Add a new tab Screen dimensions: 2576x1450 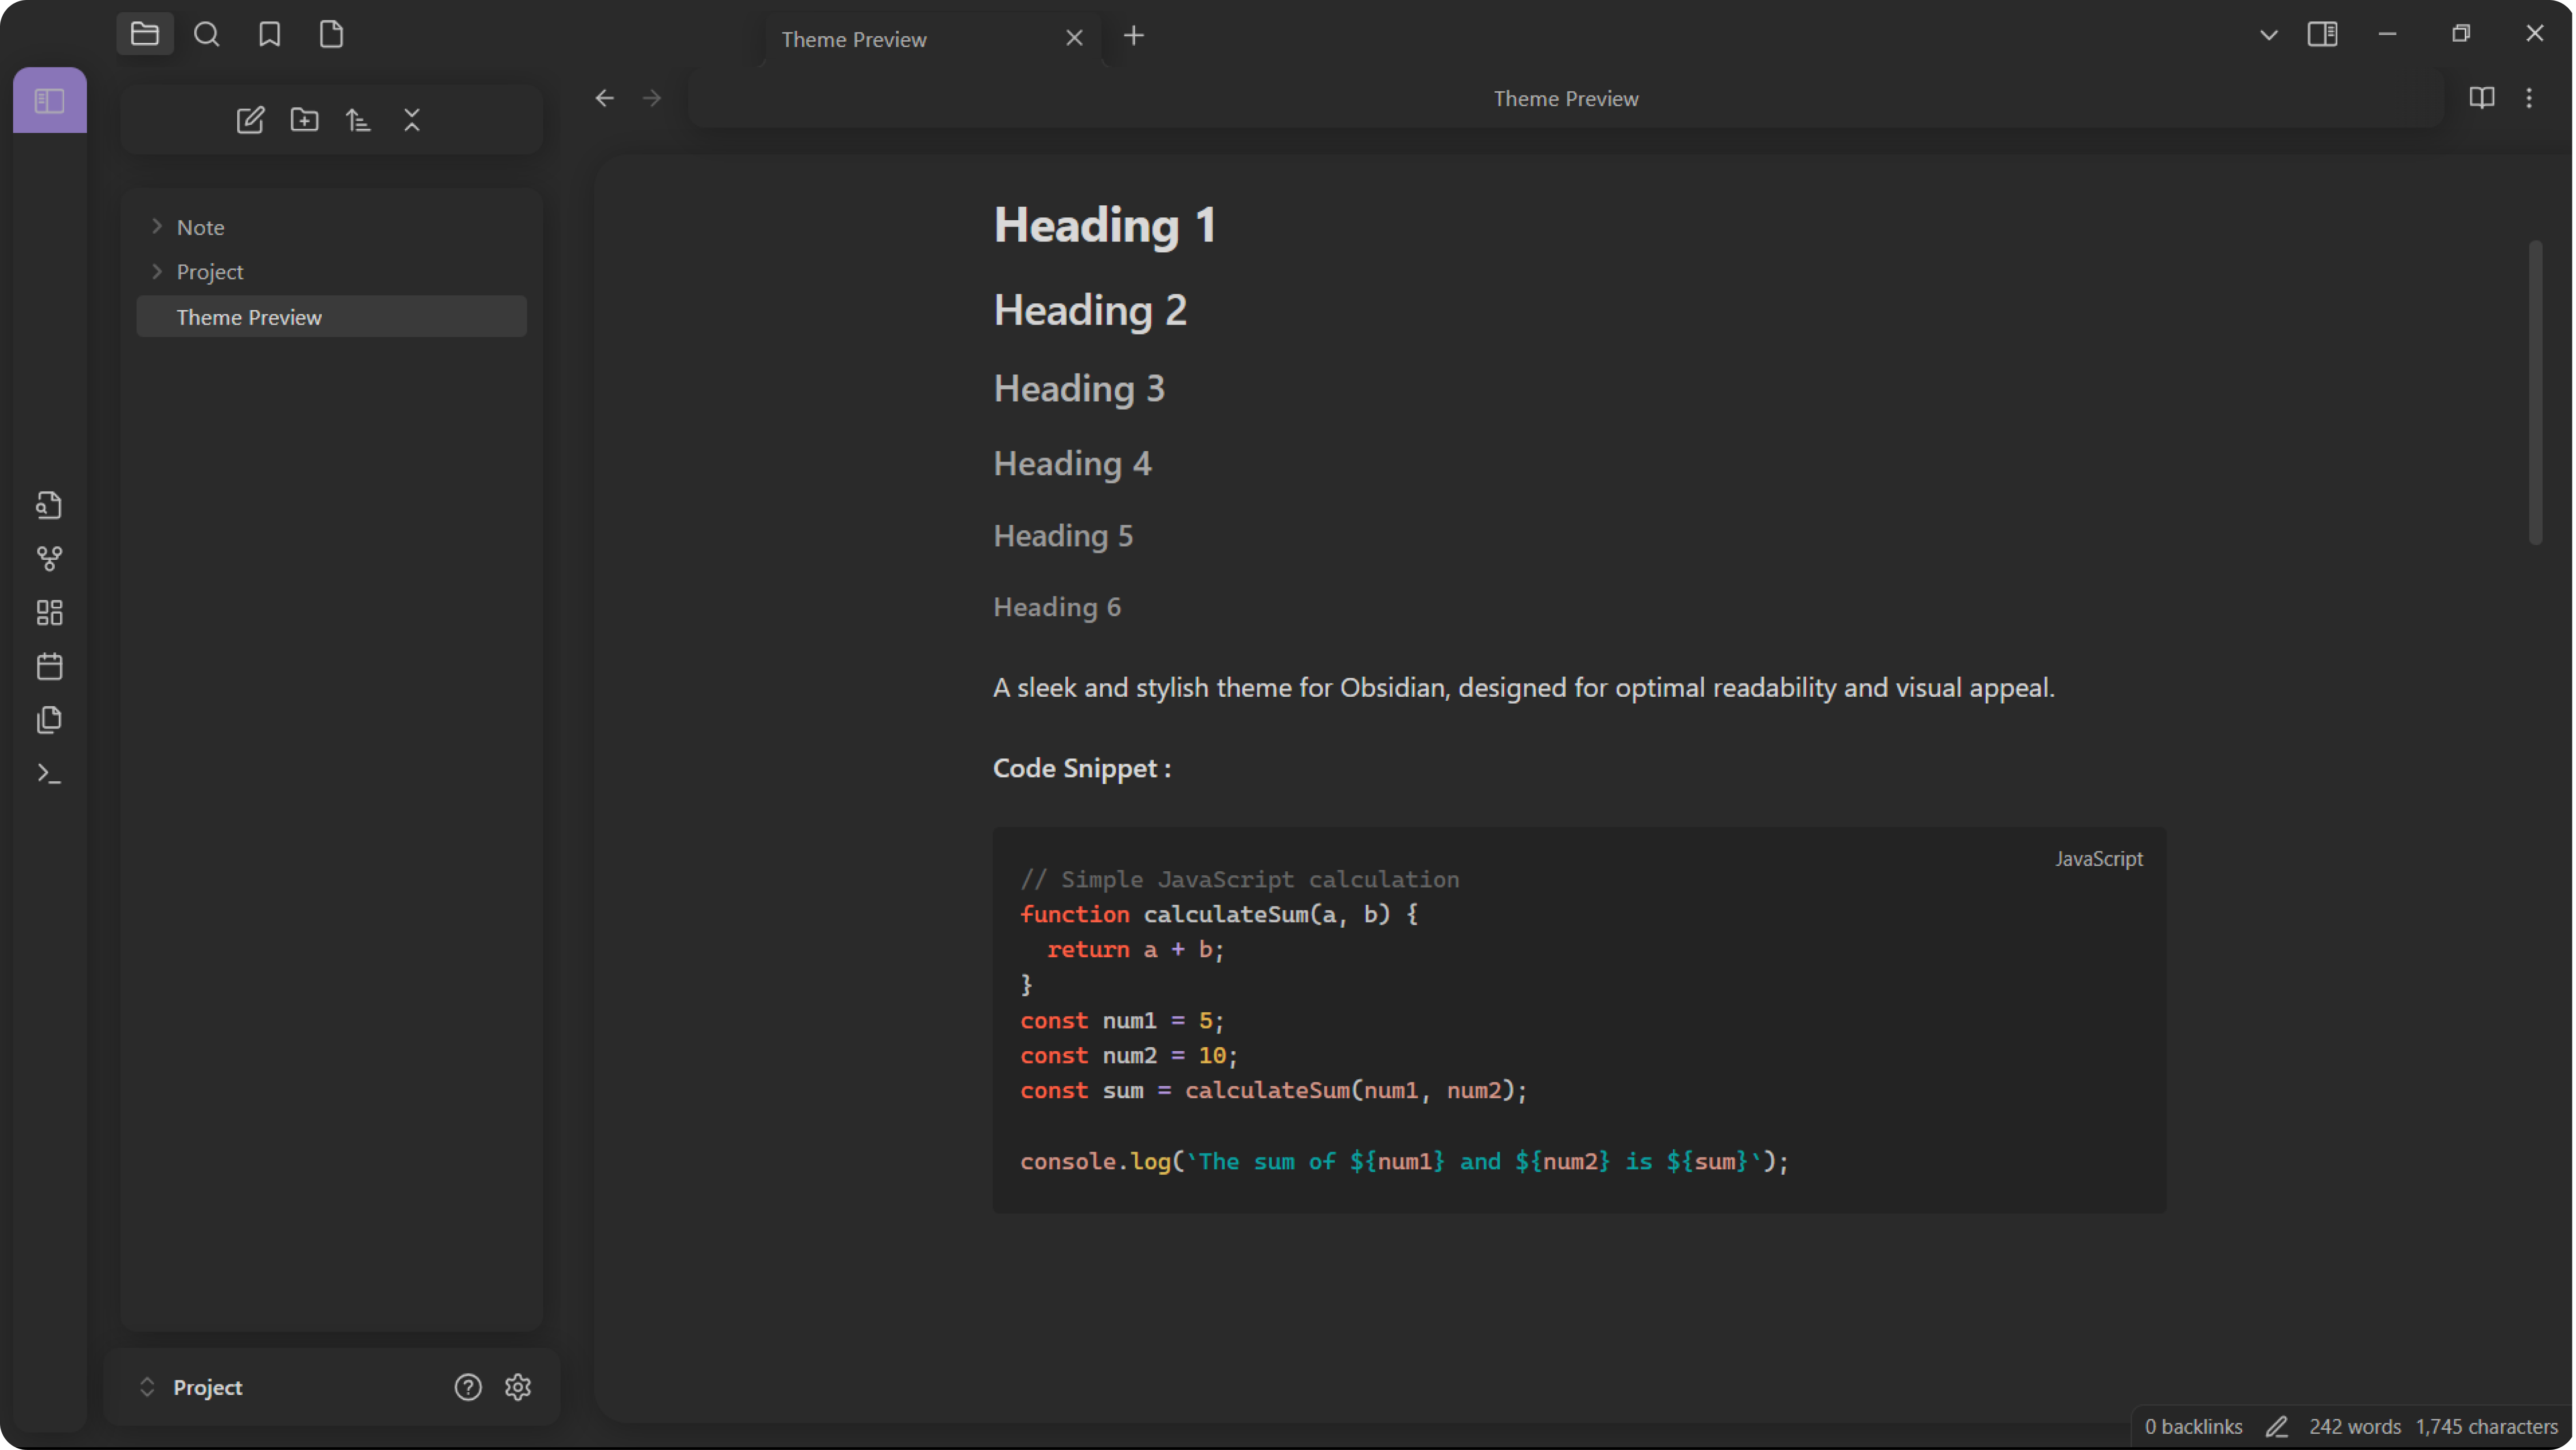[x=1134, y=36]
